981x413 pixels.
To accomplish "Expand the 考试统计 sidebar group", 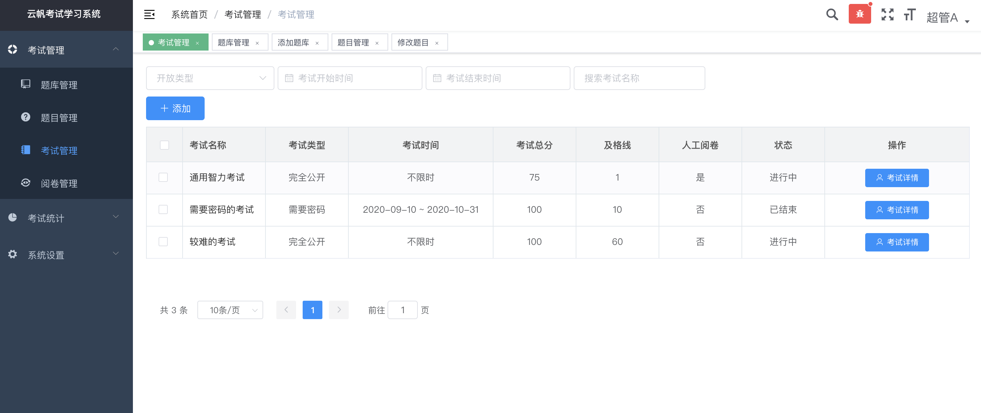I will pyautogui.click(x=66, y=217).
